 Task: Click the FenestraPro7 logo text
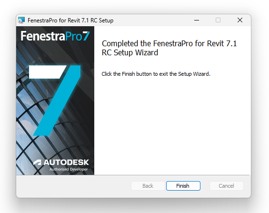[55, 36]
